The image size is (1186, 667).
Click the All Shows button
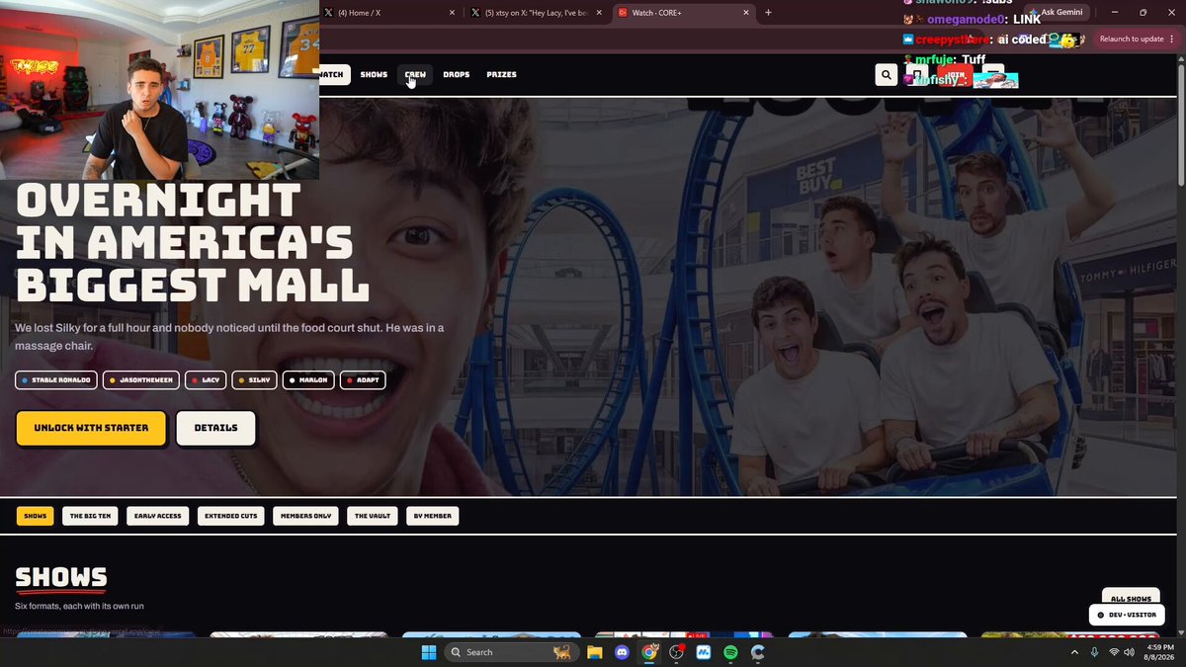tap(1131, 599)
